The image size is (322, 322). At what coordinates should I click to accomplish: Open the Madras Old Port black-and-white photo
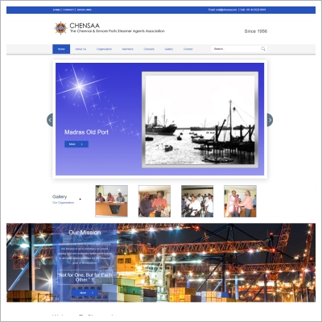tap(200, 120)
